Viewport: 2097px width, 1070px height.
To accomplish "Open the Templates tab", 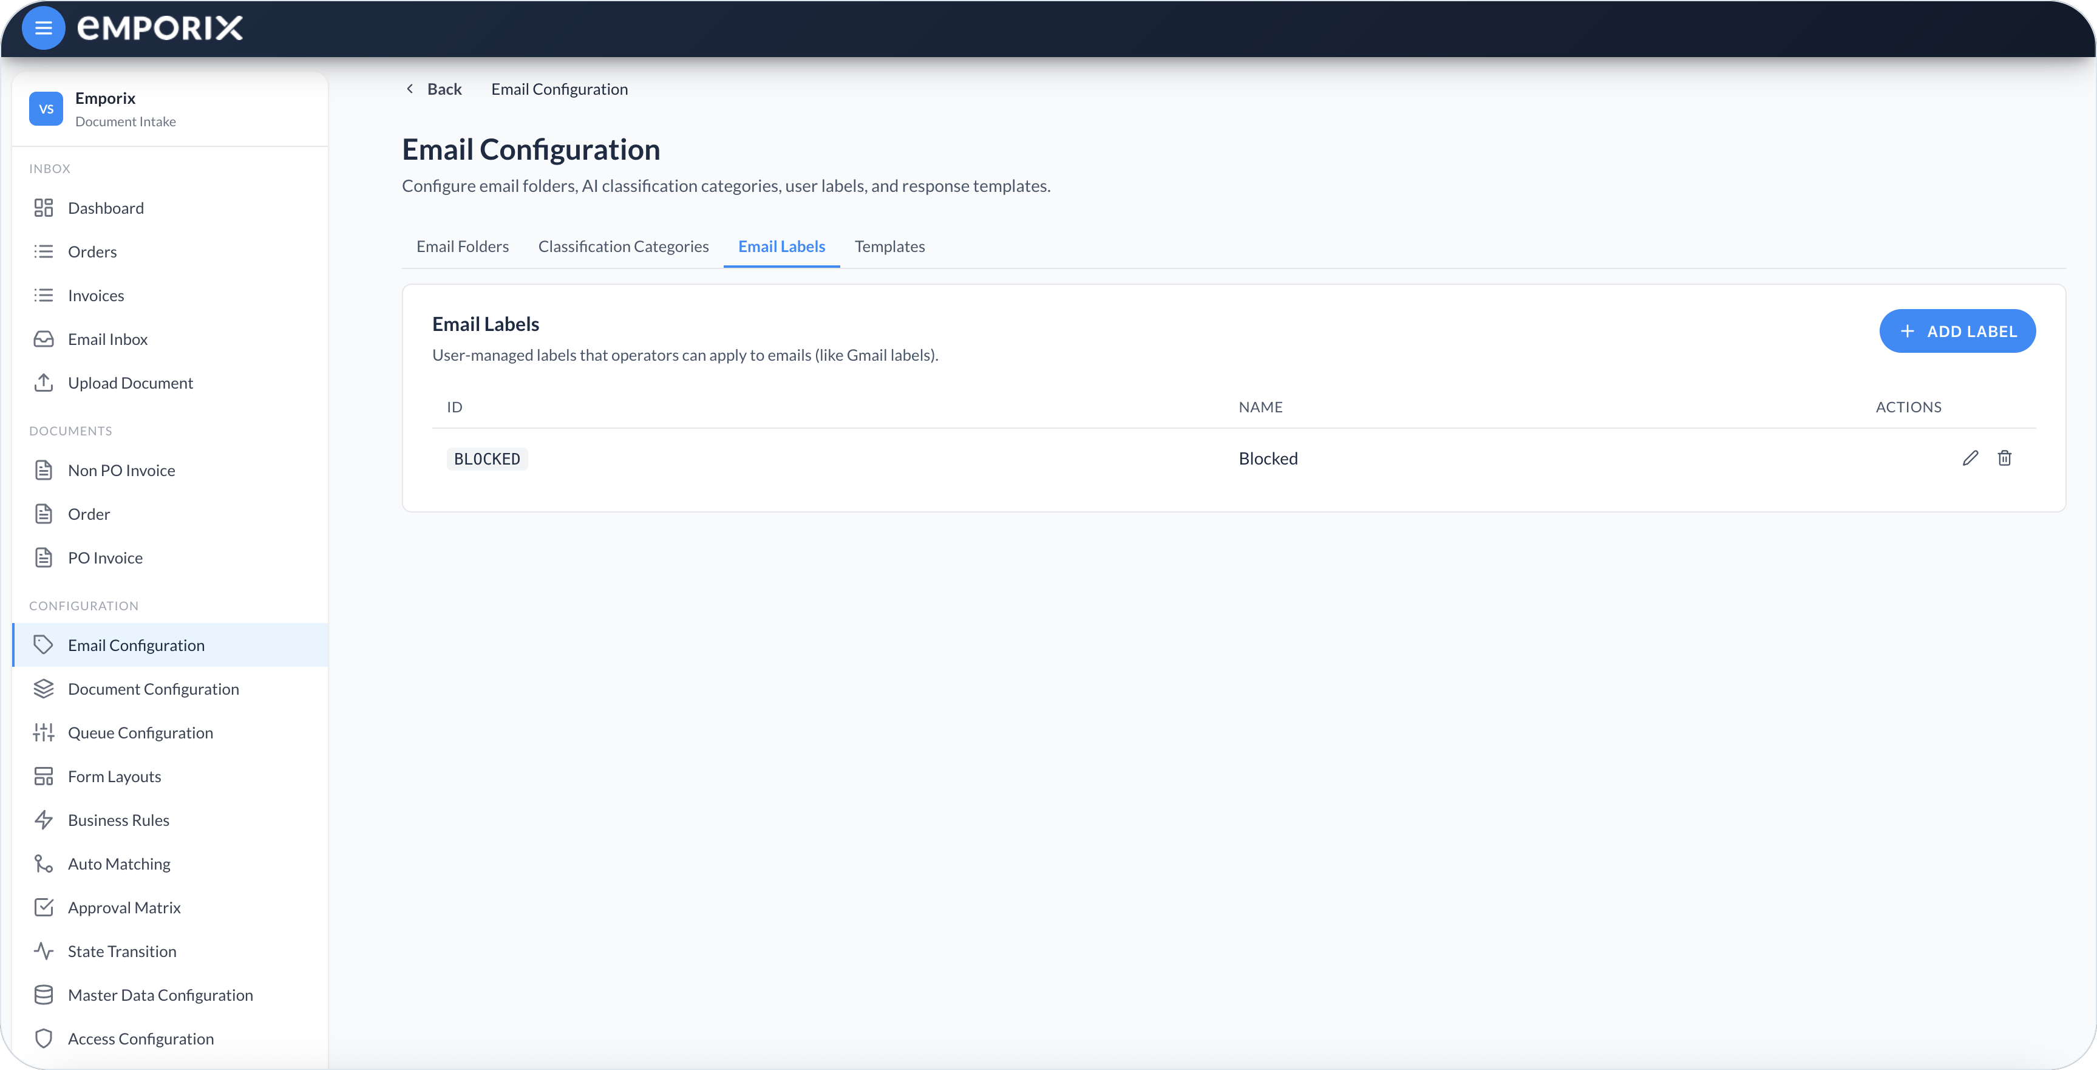I will coord(889,246).
